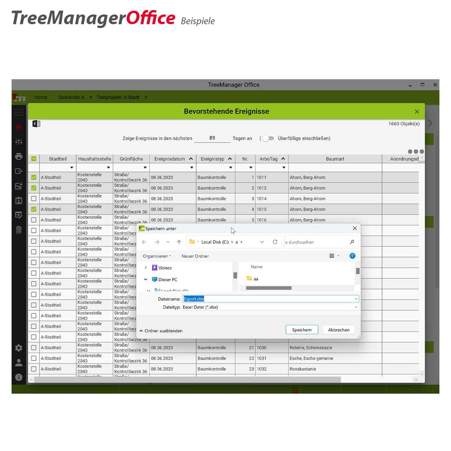The width and height of the screenshot is (451, 451).
Task: Open the user profile icon in sidebar
Action: (x=18, y=363)
